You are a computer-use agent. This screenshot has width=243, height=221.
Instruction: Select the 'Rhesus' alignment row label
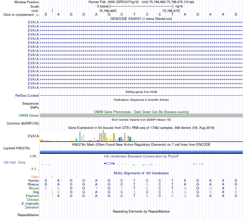point(33,184)
